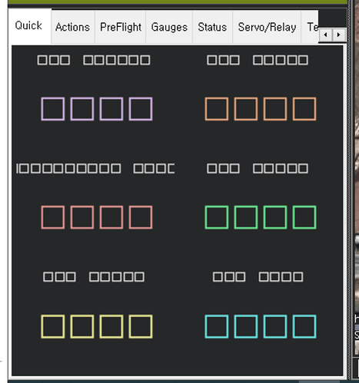Screen dimensions: 359x383
Task: Click the left tab scroll arrow
Action: [326, 35]
